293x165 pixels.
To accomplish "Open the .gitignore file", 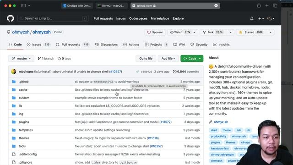I will [x=26, y=162].
